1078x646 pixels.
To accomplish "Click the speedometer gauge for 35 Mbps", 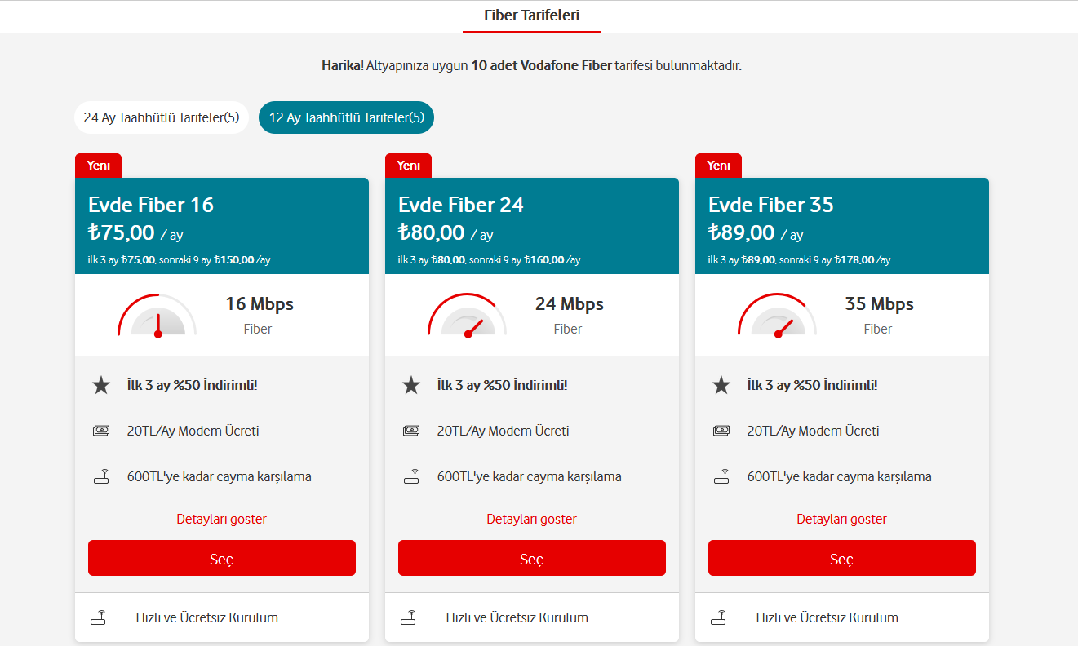I will [x=778, y=316].
